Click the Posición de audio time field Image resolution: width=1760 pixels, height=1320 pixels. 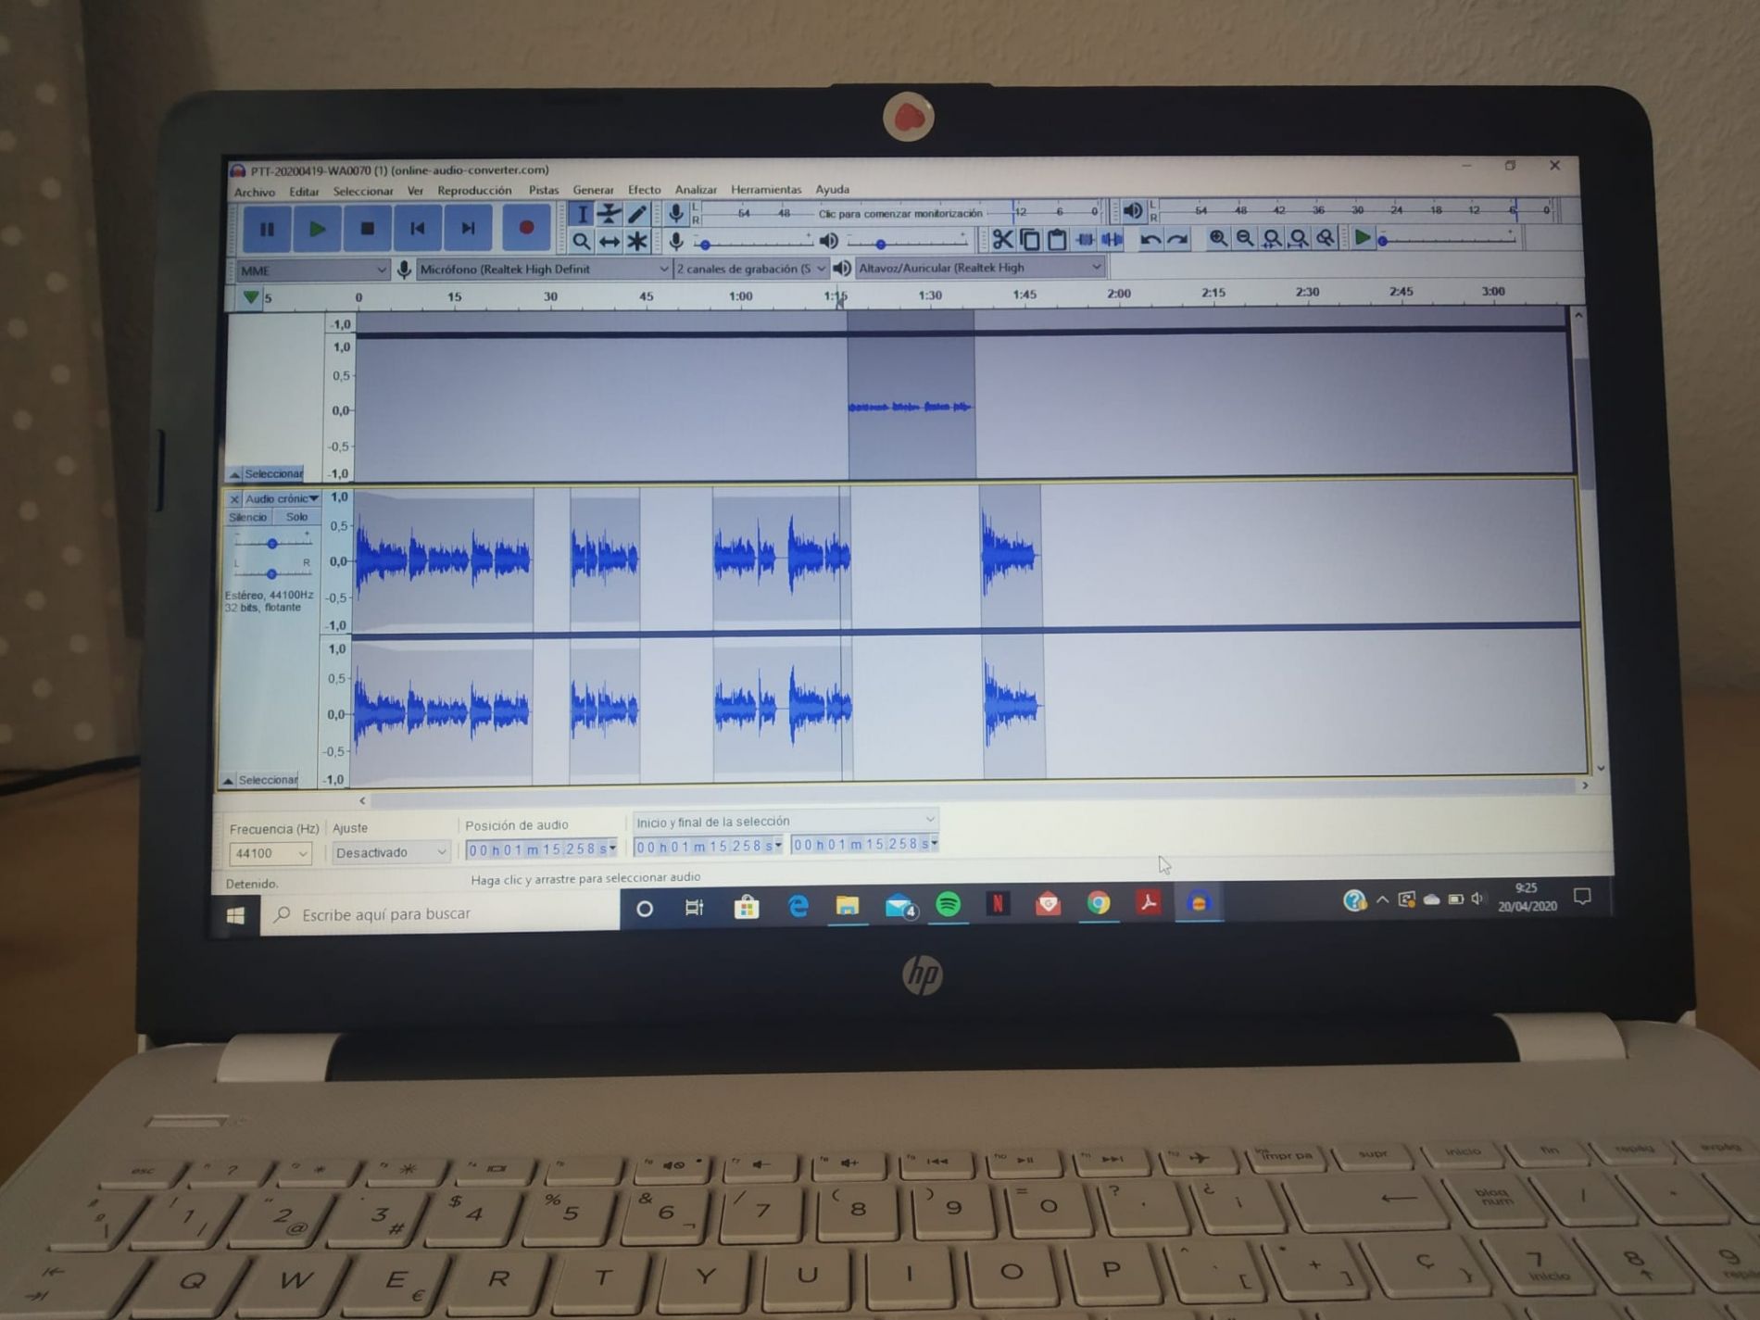(541, 849)
